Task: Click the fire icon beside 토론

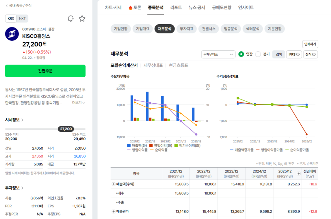Action: pos(131,8)
